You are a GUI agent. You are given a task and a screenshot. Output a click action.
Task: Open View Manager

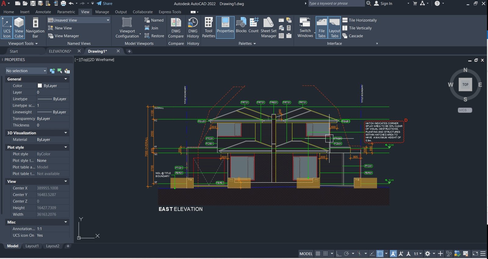coord(63,36)
